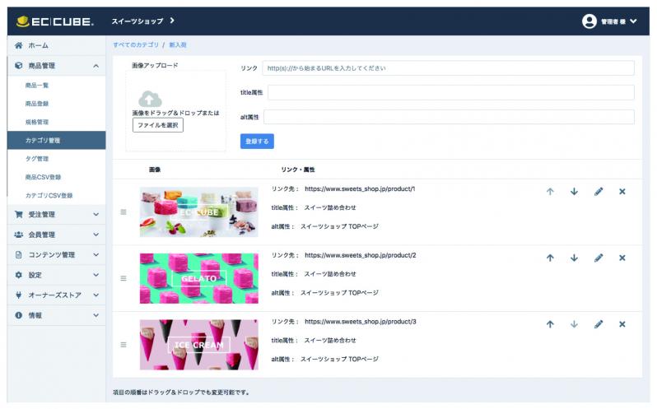657x409 pixels.
Task: Delete the product/1 banner with X icon
Action: 622,192
